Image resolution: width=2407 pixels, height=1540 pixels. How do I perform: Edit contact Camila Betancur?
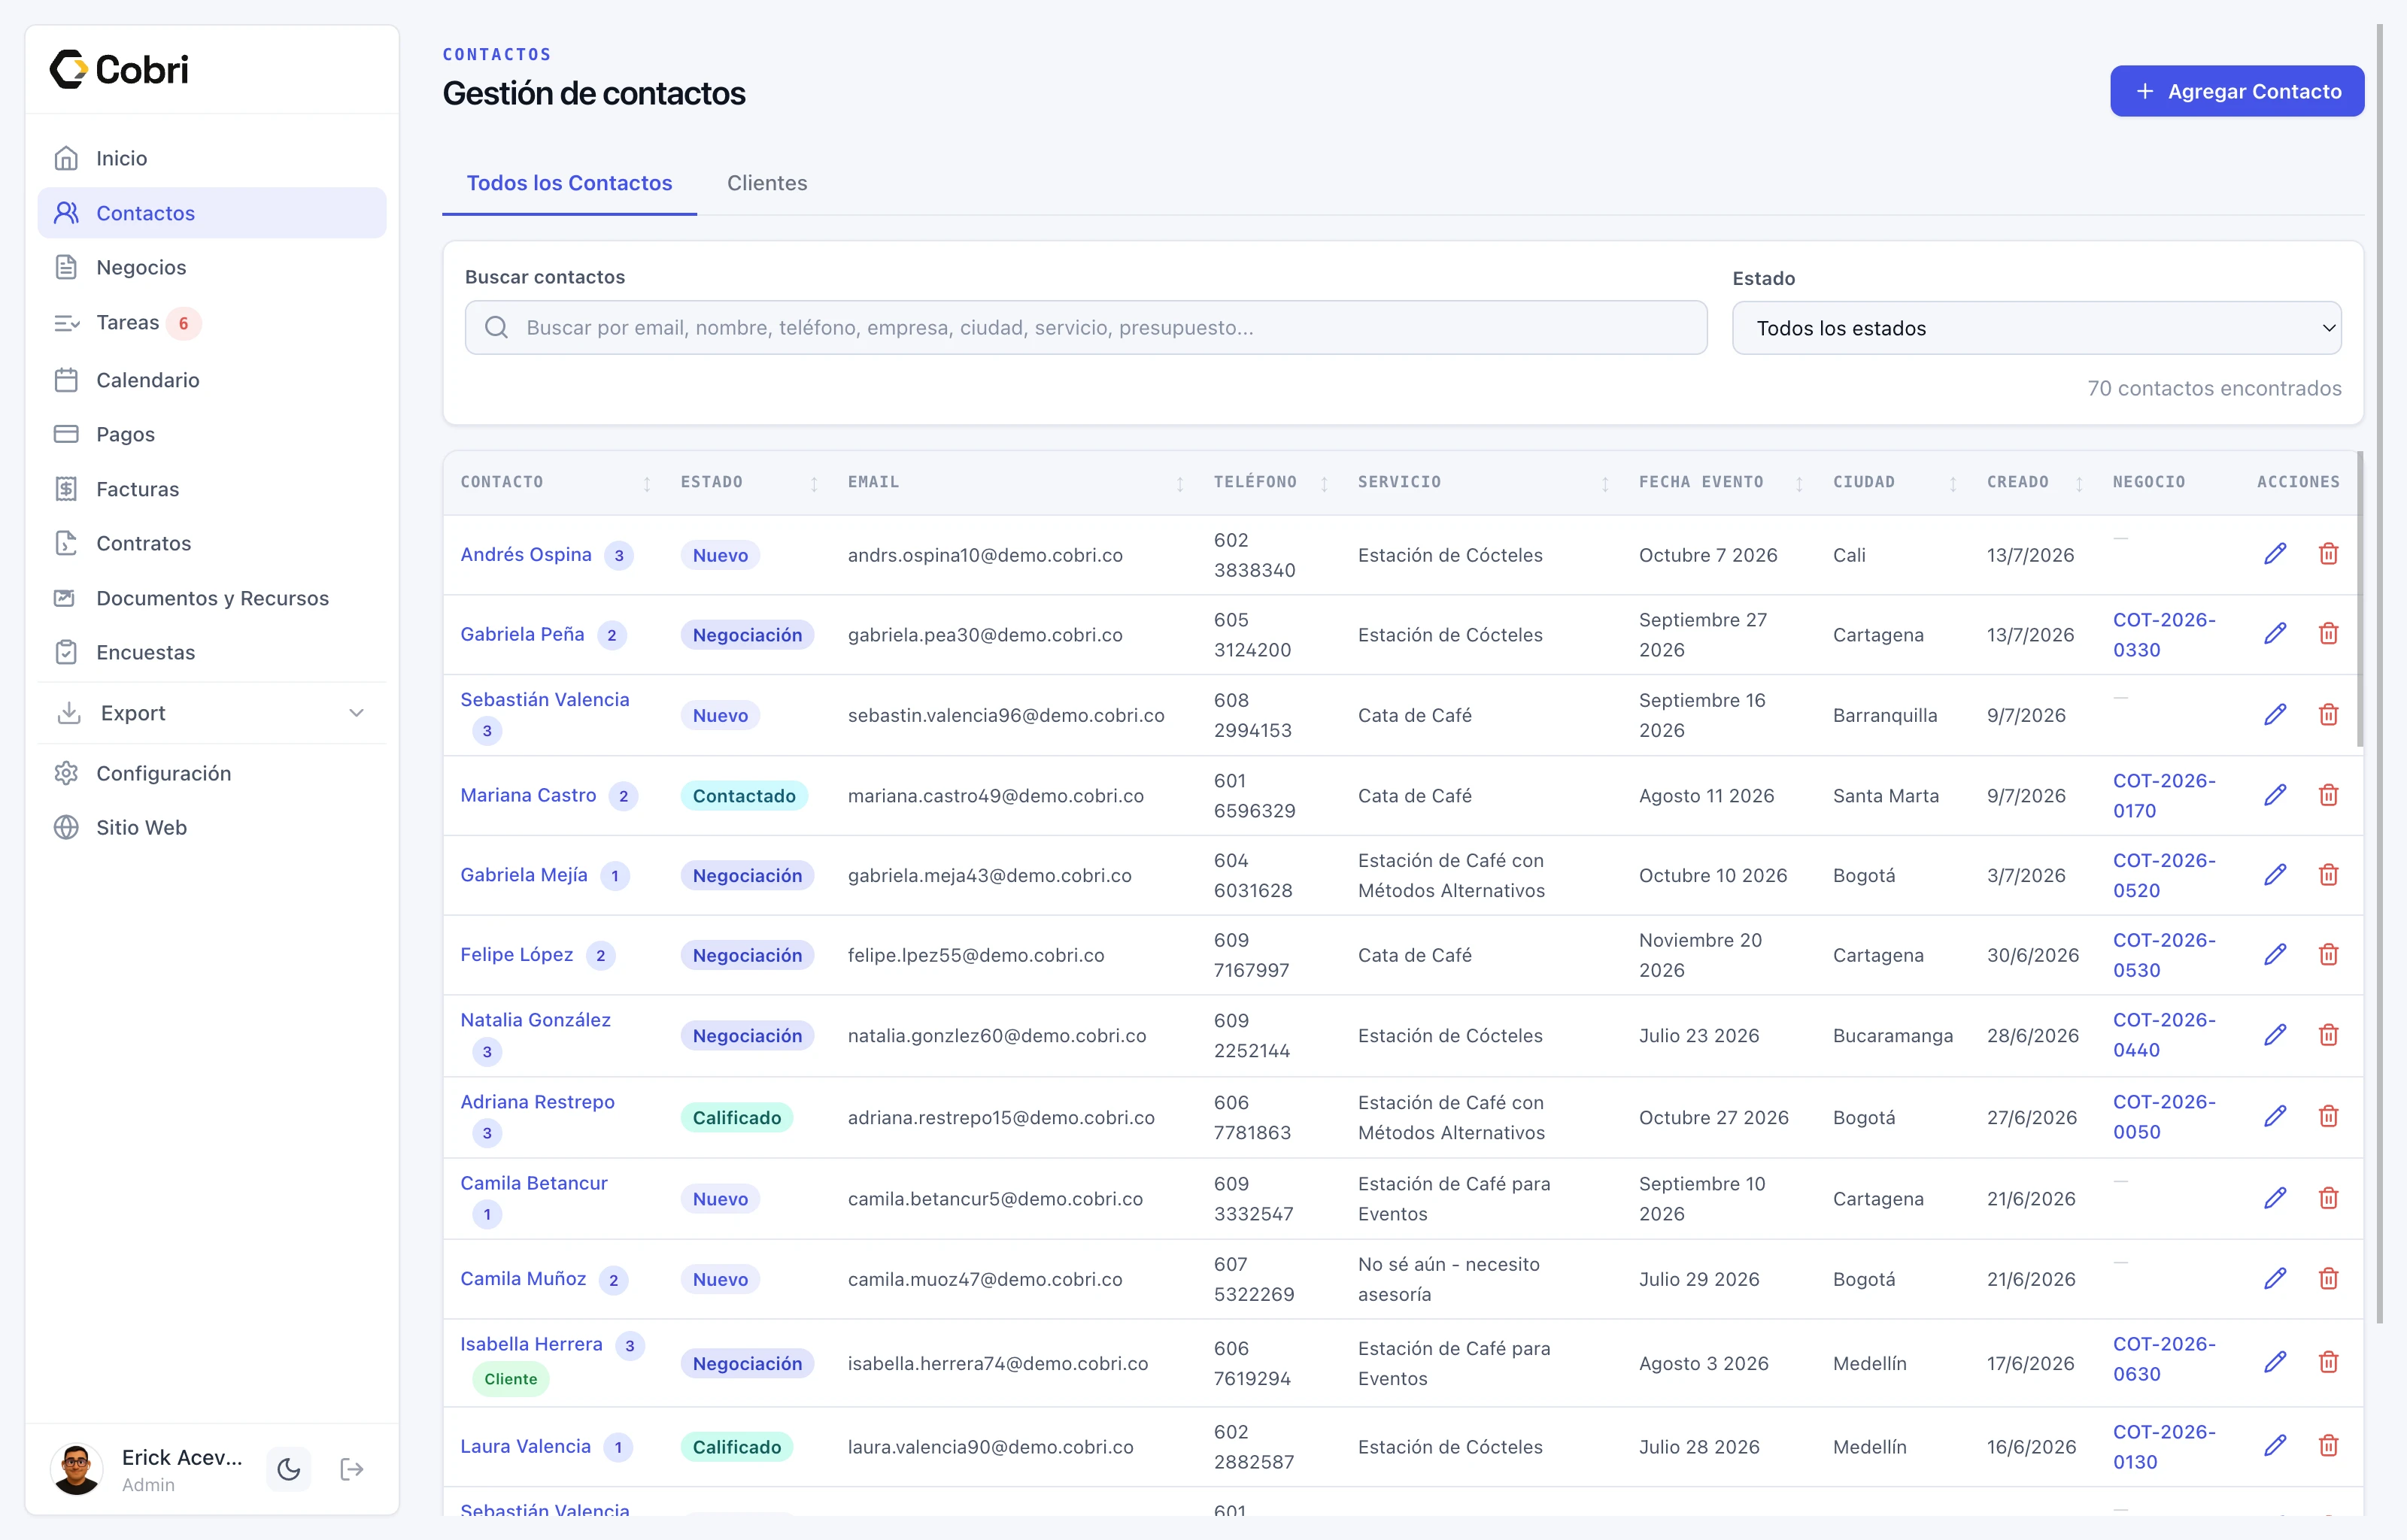pyautogui.click(x=2275, y=1198)
